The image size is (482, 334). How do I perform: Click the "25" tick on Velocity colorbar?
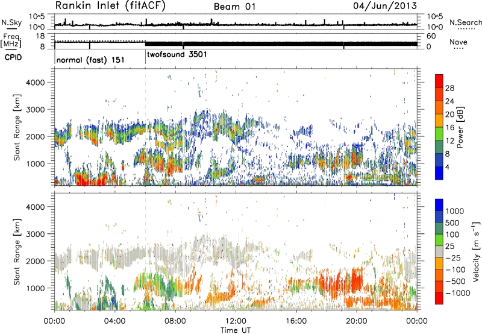click(450, 246)
